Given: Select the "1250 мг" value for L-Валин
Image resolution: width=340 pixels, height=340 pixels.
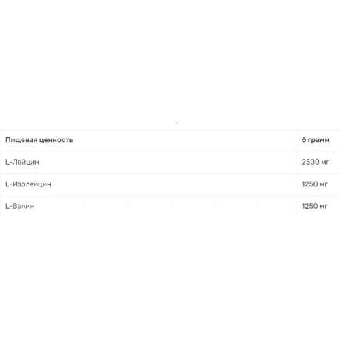Looking at the screenshot, I should (x=315, y=206).
